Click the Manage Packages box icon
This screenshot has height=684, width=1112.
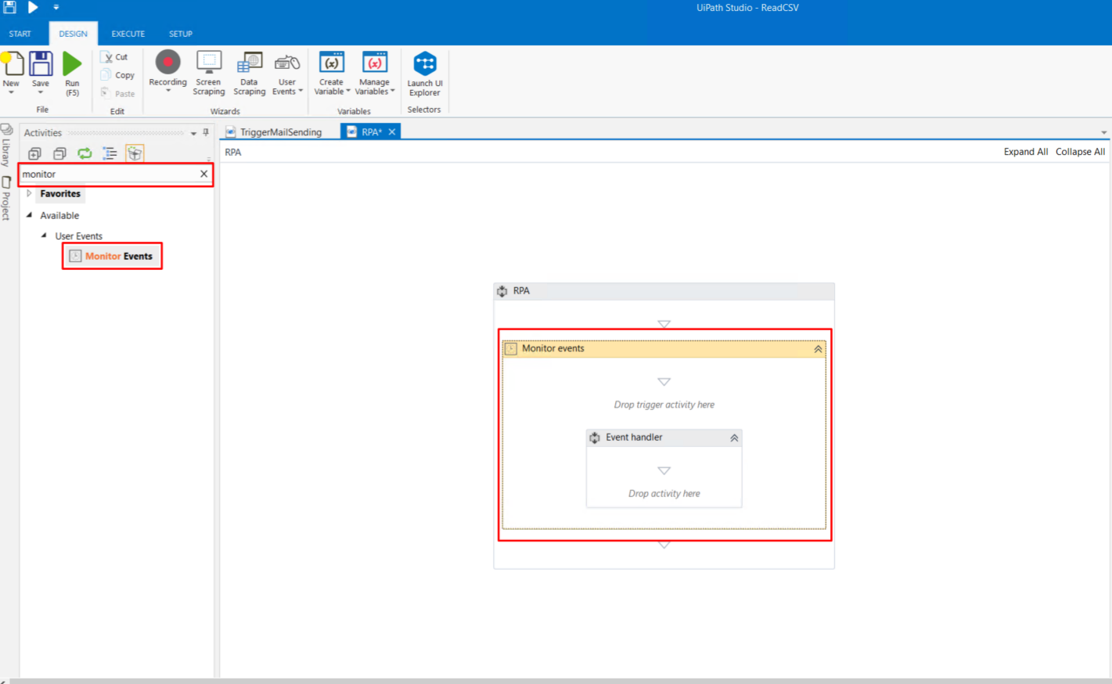coord(135,153)
